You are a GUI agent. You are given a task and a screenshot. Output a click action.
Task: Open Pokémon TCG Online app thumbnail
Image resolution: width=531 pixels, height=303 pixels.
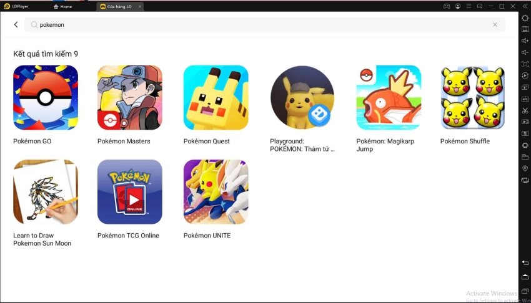click(x=130, y=192)
